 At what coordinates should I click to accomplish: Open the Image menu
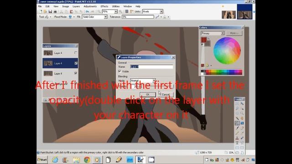66,6
